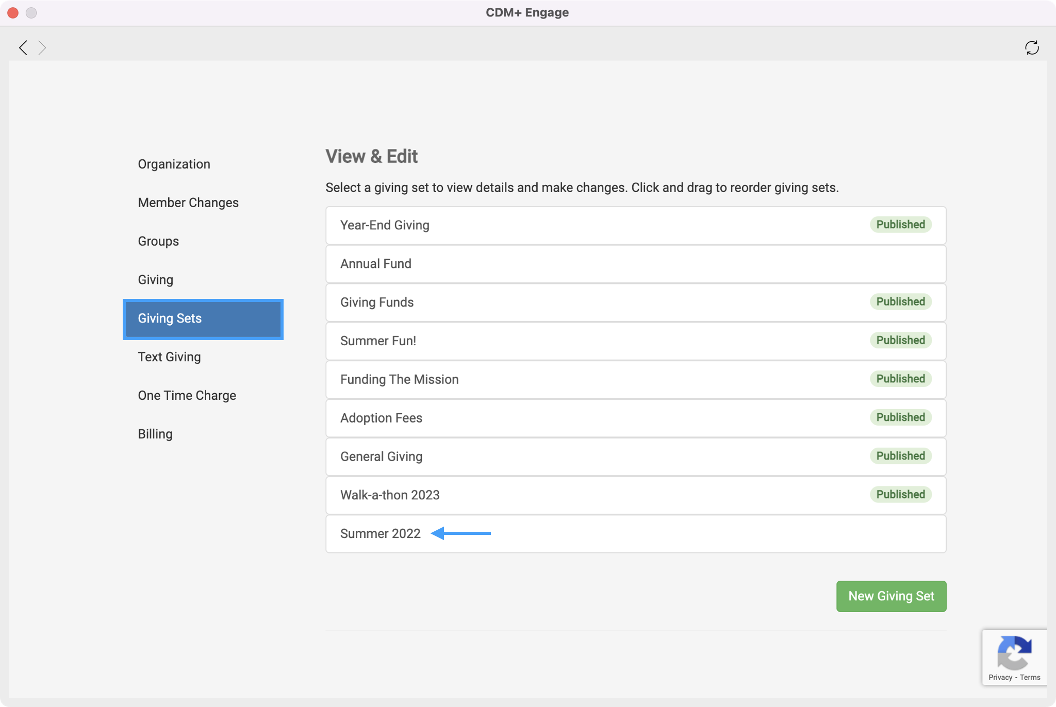Go to Member Changes in sidebar
The height and width of the screenshot is (707, 1056).
pyautogui.click(x=188, y=203)
